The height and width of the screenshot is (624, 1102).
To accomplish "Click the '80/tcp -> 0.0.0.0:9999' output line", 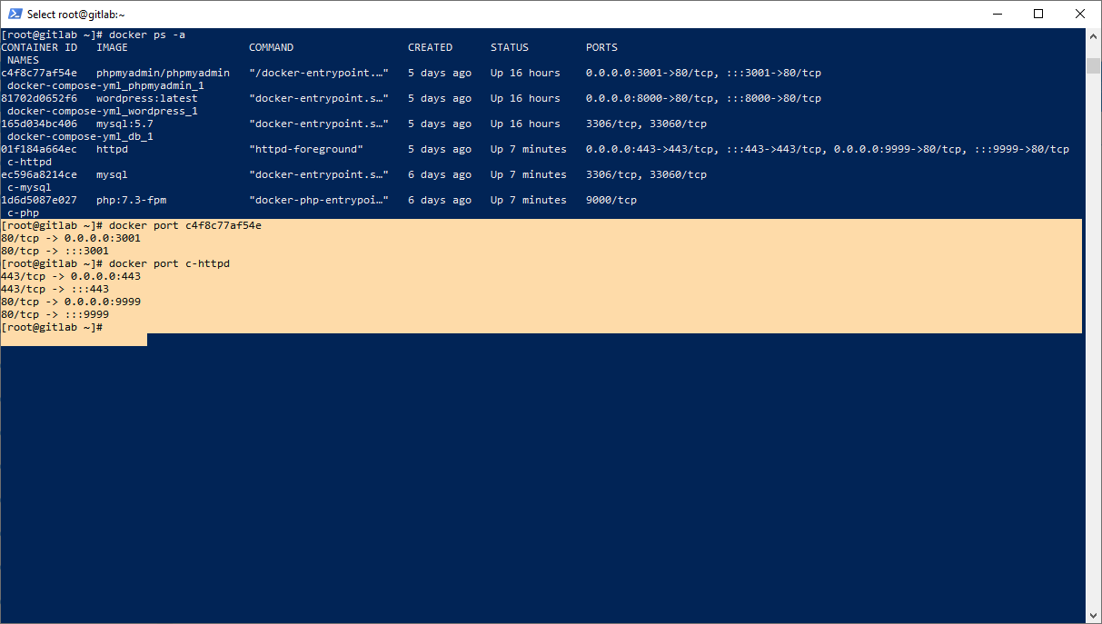I will pos(71,302).
